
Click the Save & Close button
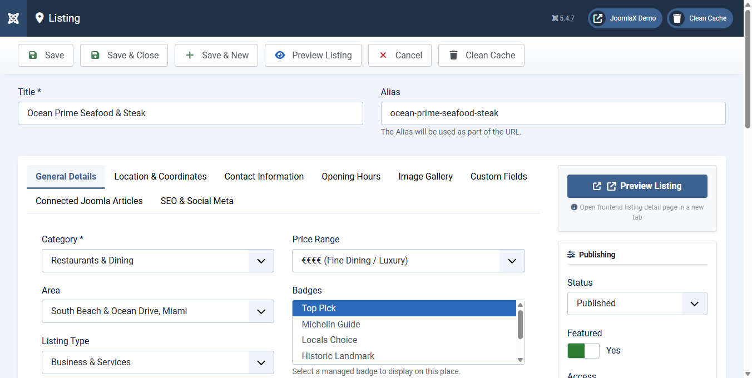pyautogui.click(x=124, y=56)
